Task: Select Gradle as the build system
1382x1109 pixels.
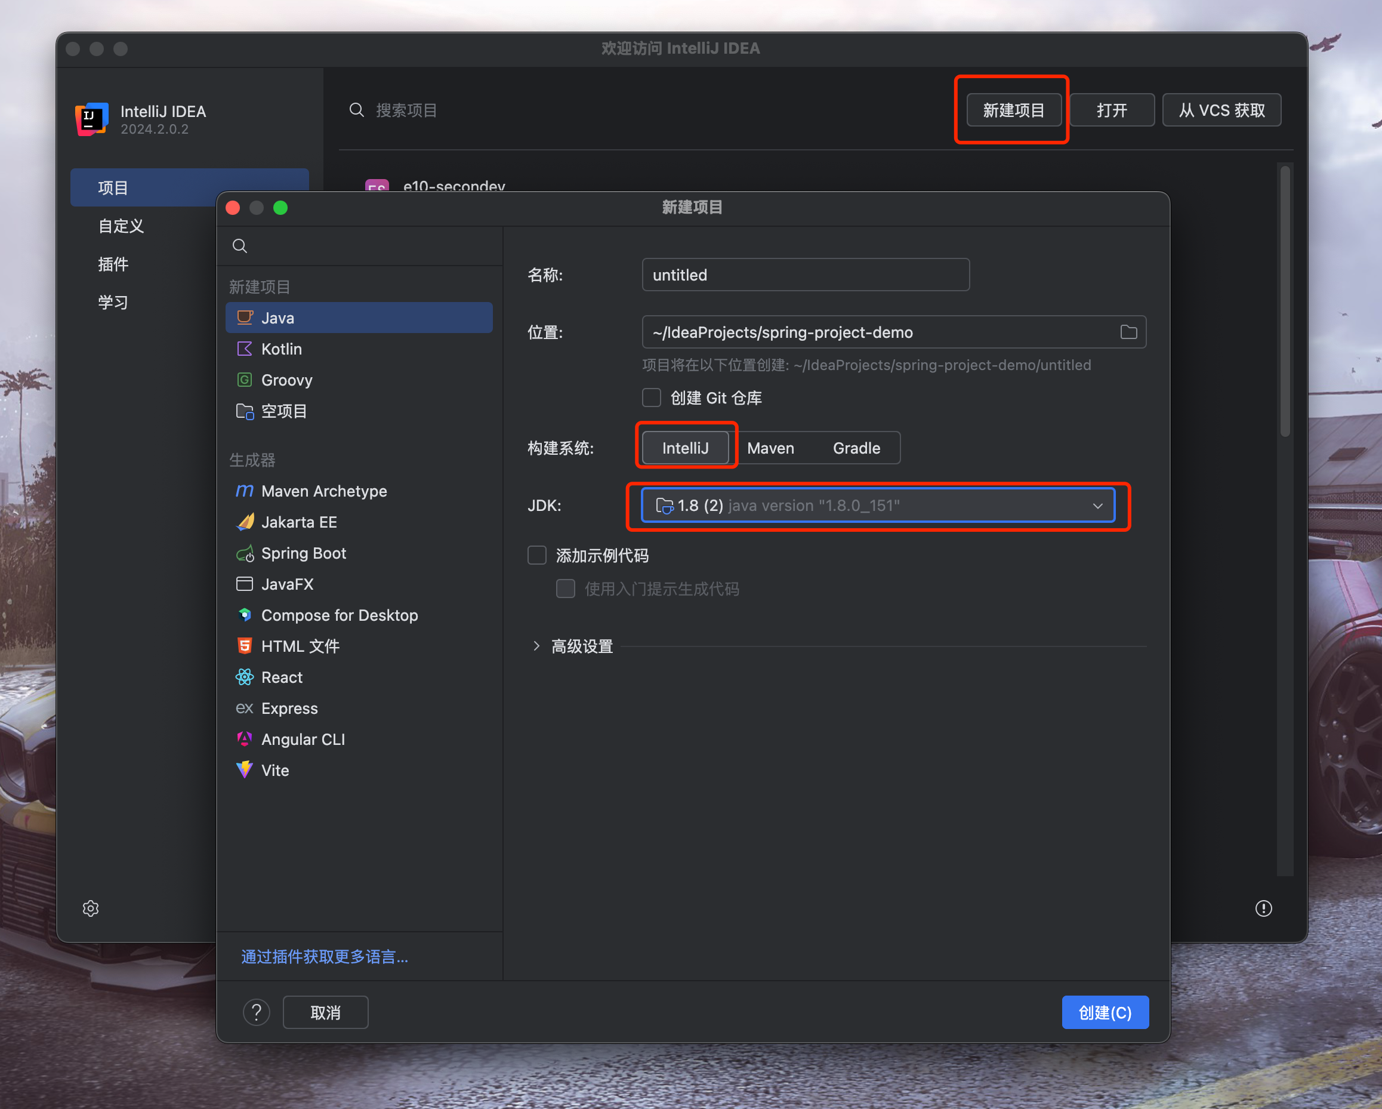Action: pos(856,448)
